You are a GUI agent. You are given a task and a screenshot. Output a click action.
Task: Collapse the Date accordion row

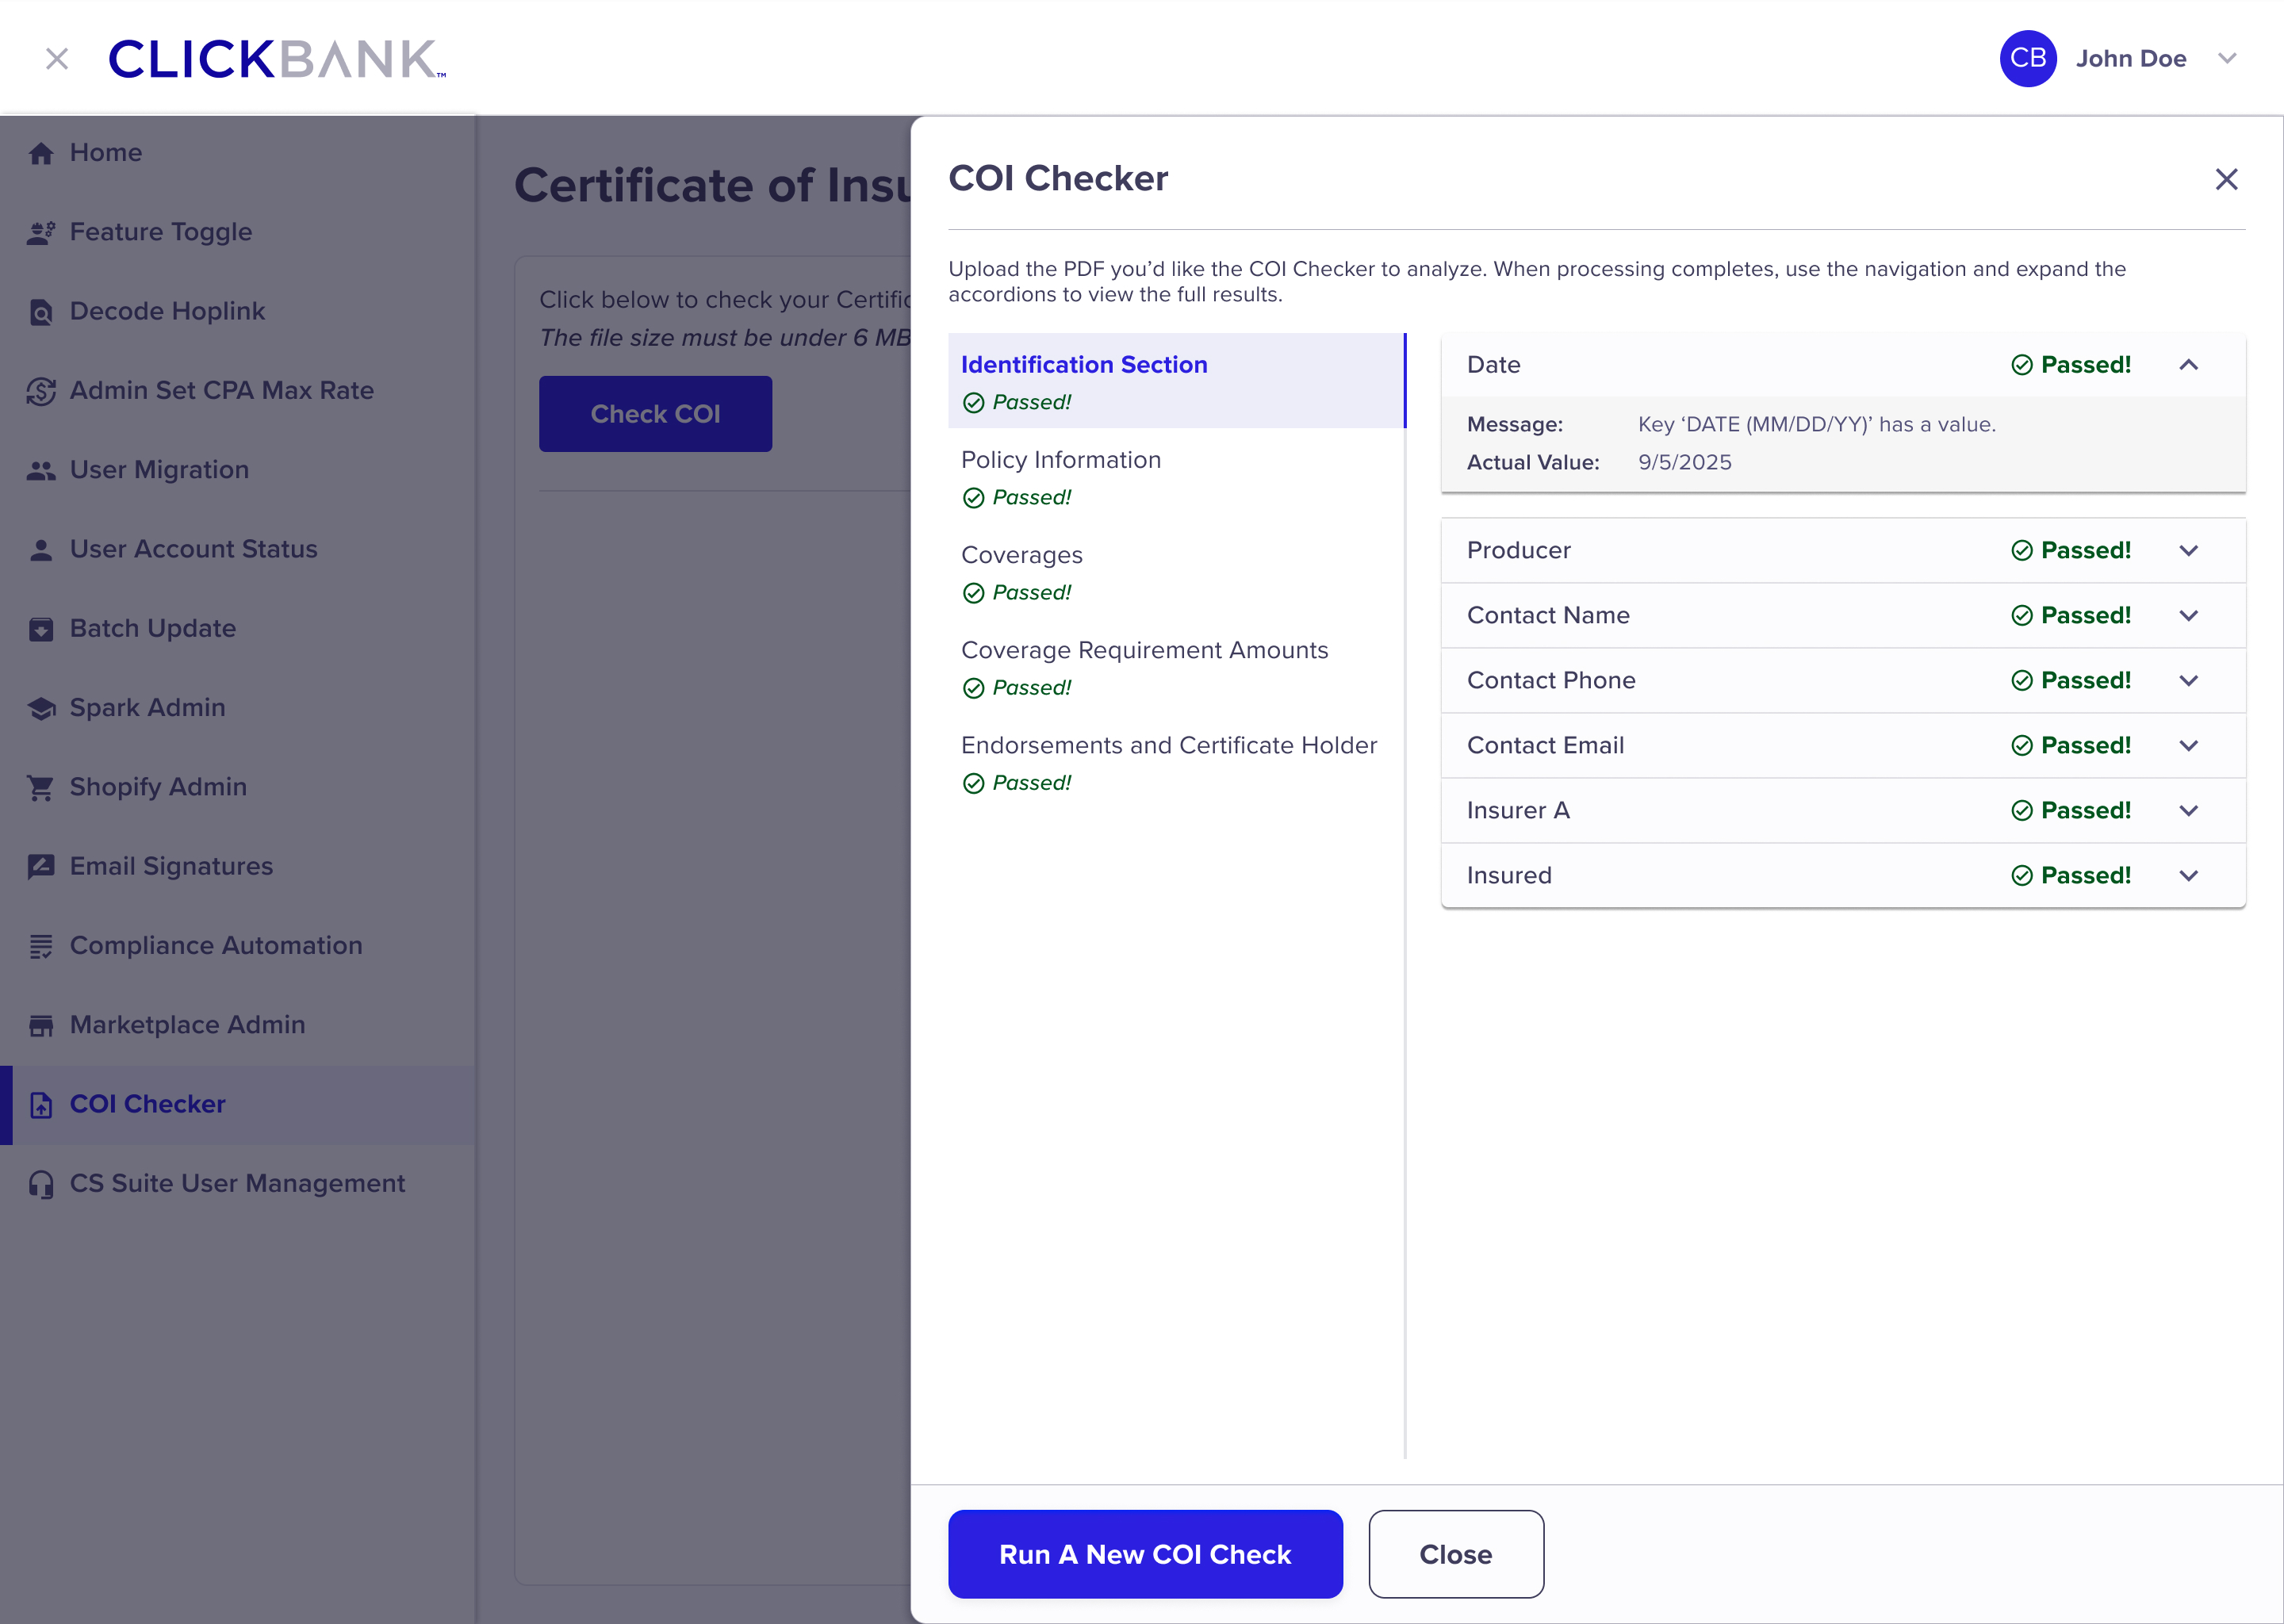2188,365
